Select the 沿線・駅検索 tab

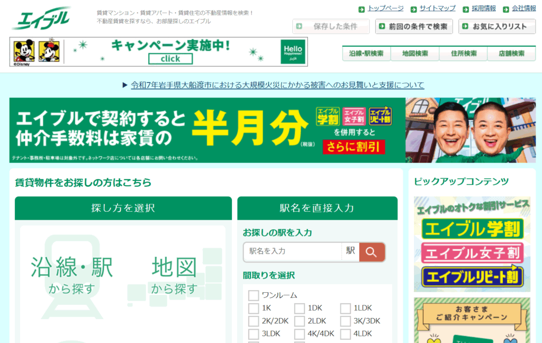pyautogui.click(x=366, y=53)
